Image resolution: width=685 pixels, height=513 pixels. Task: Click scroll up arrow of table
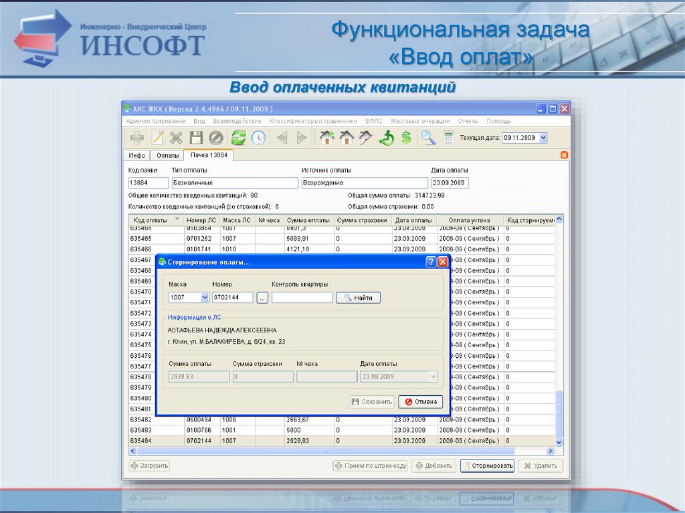pyautogui.click(x=559, y=219)
